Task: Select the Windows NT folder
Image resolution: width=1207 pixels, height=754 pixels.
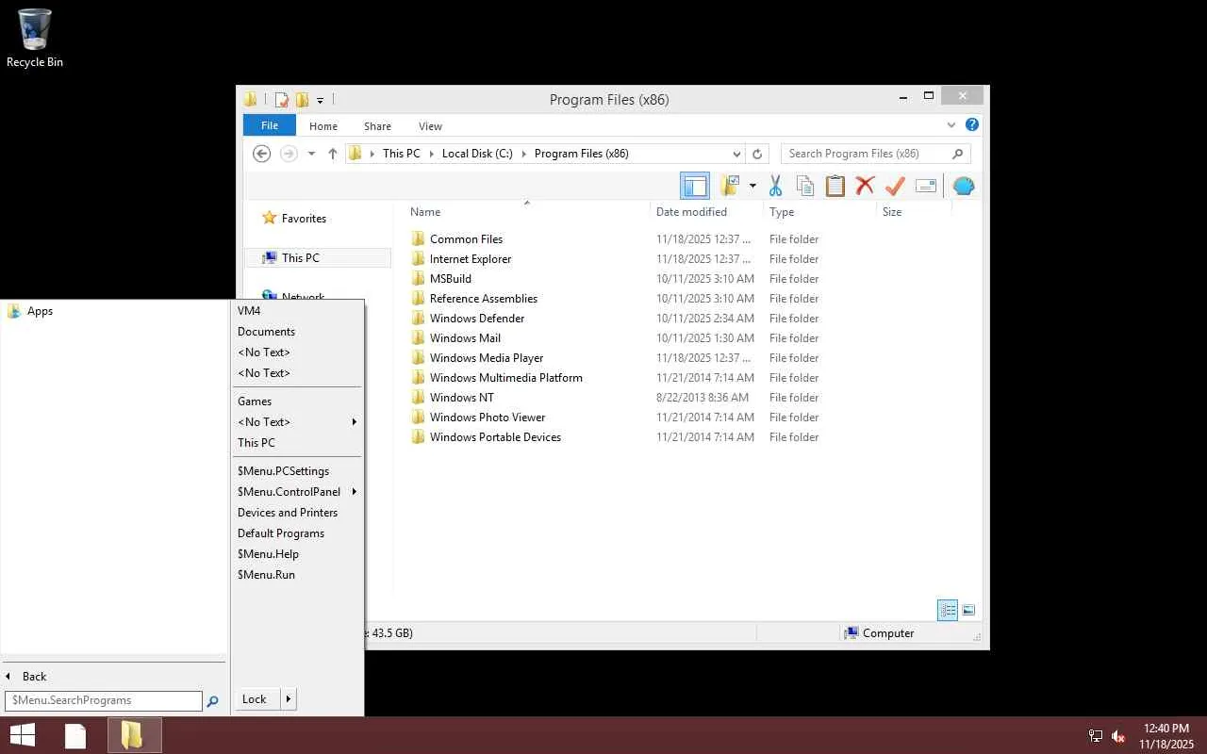Action: 461,398
